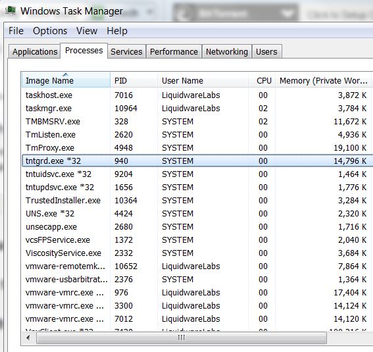The width and height of the screenshot is (373, 352).
Task: Switch to the Services tab
Action: point(126,51)
